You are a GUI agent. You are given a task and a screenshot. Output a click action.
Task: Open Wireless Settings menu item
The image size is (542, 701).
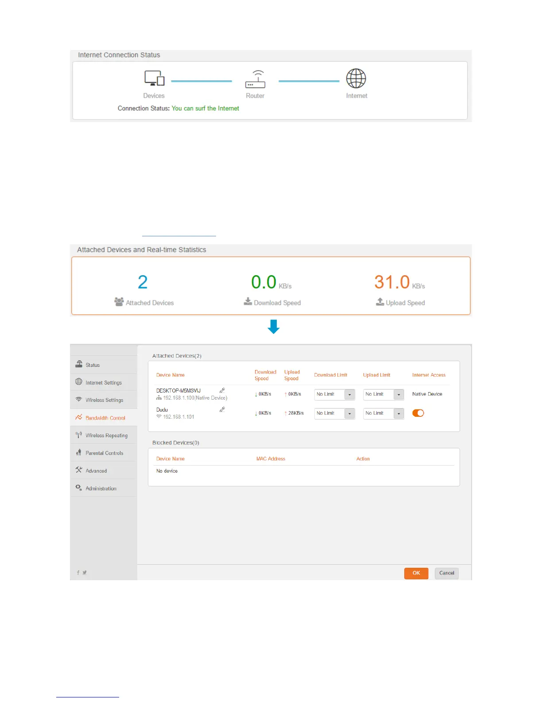(104, 400)
